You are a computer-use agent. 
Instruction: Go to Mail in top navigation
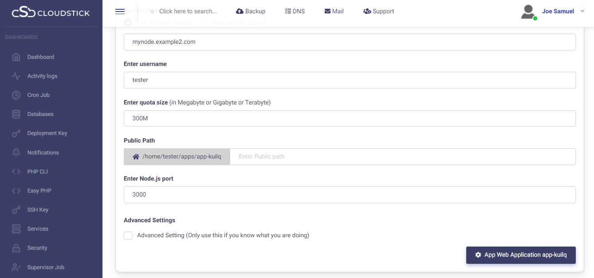(x=334, y=11)
